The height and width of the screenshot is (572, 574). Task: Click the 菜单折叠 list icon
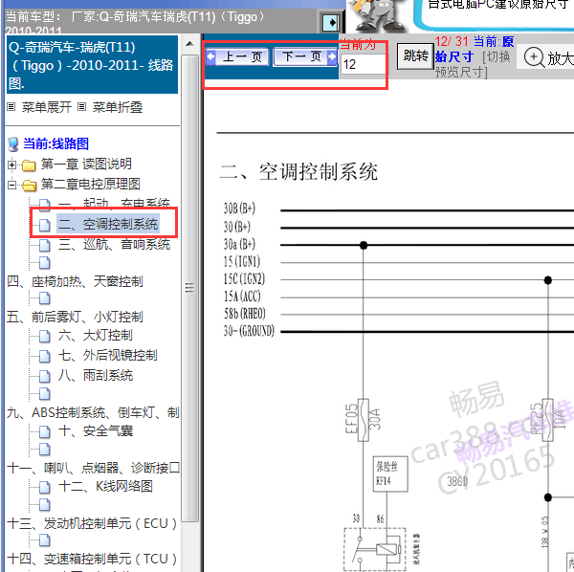tap(82, 107)
